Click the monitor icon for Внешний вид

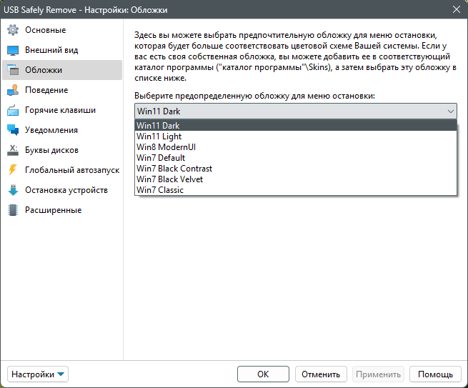point(12,50)
